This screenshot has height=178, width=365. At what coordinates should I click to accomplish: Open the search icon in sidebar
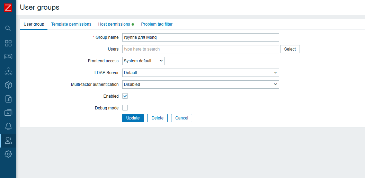(8, 28)
